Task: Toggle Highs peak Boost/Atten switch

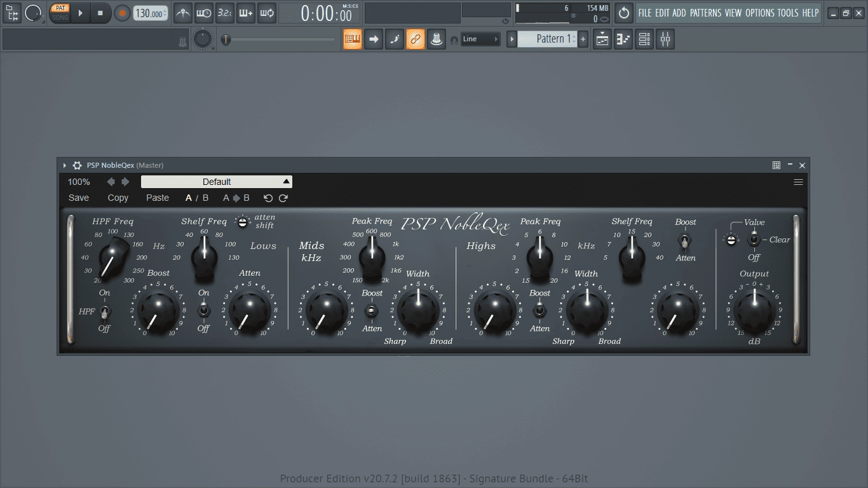Action: (x=539, y=311)
